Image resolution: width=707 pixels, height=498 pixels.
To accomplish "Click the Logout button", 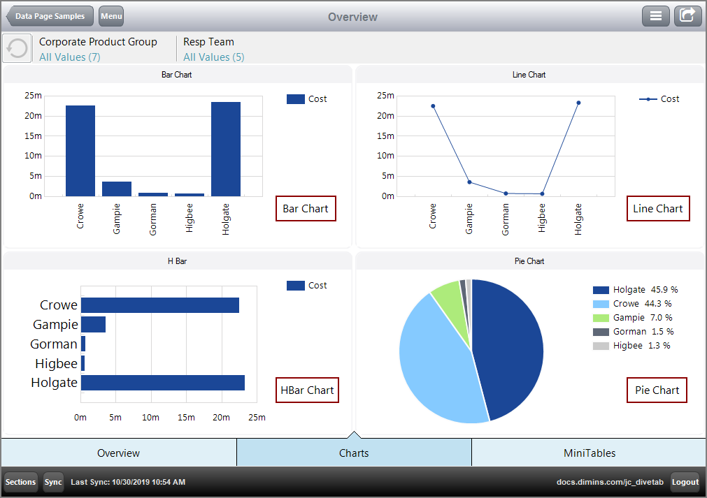I will point(685,482).
